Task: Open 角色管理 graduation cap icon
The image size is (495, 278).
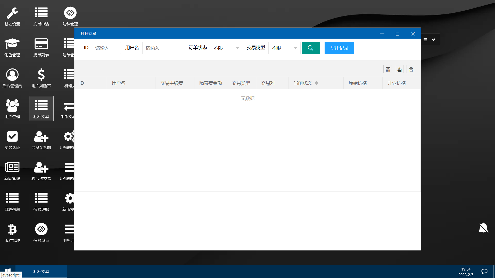Action: point(12,44)
